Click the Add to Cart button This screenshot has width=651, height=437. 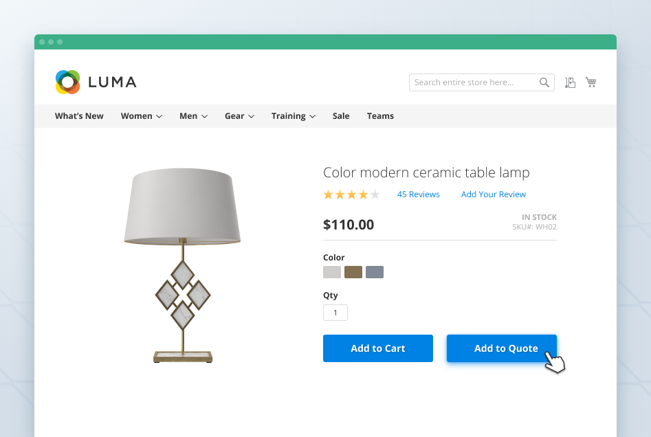(377, 348)
